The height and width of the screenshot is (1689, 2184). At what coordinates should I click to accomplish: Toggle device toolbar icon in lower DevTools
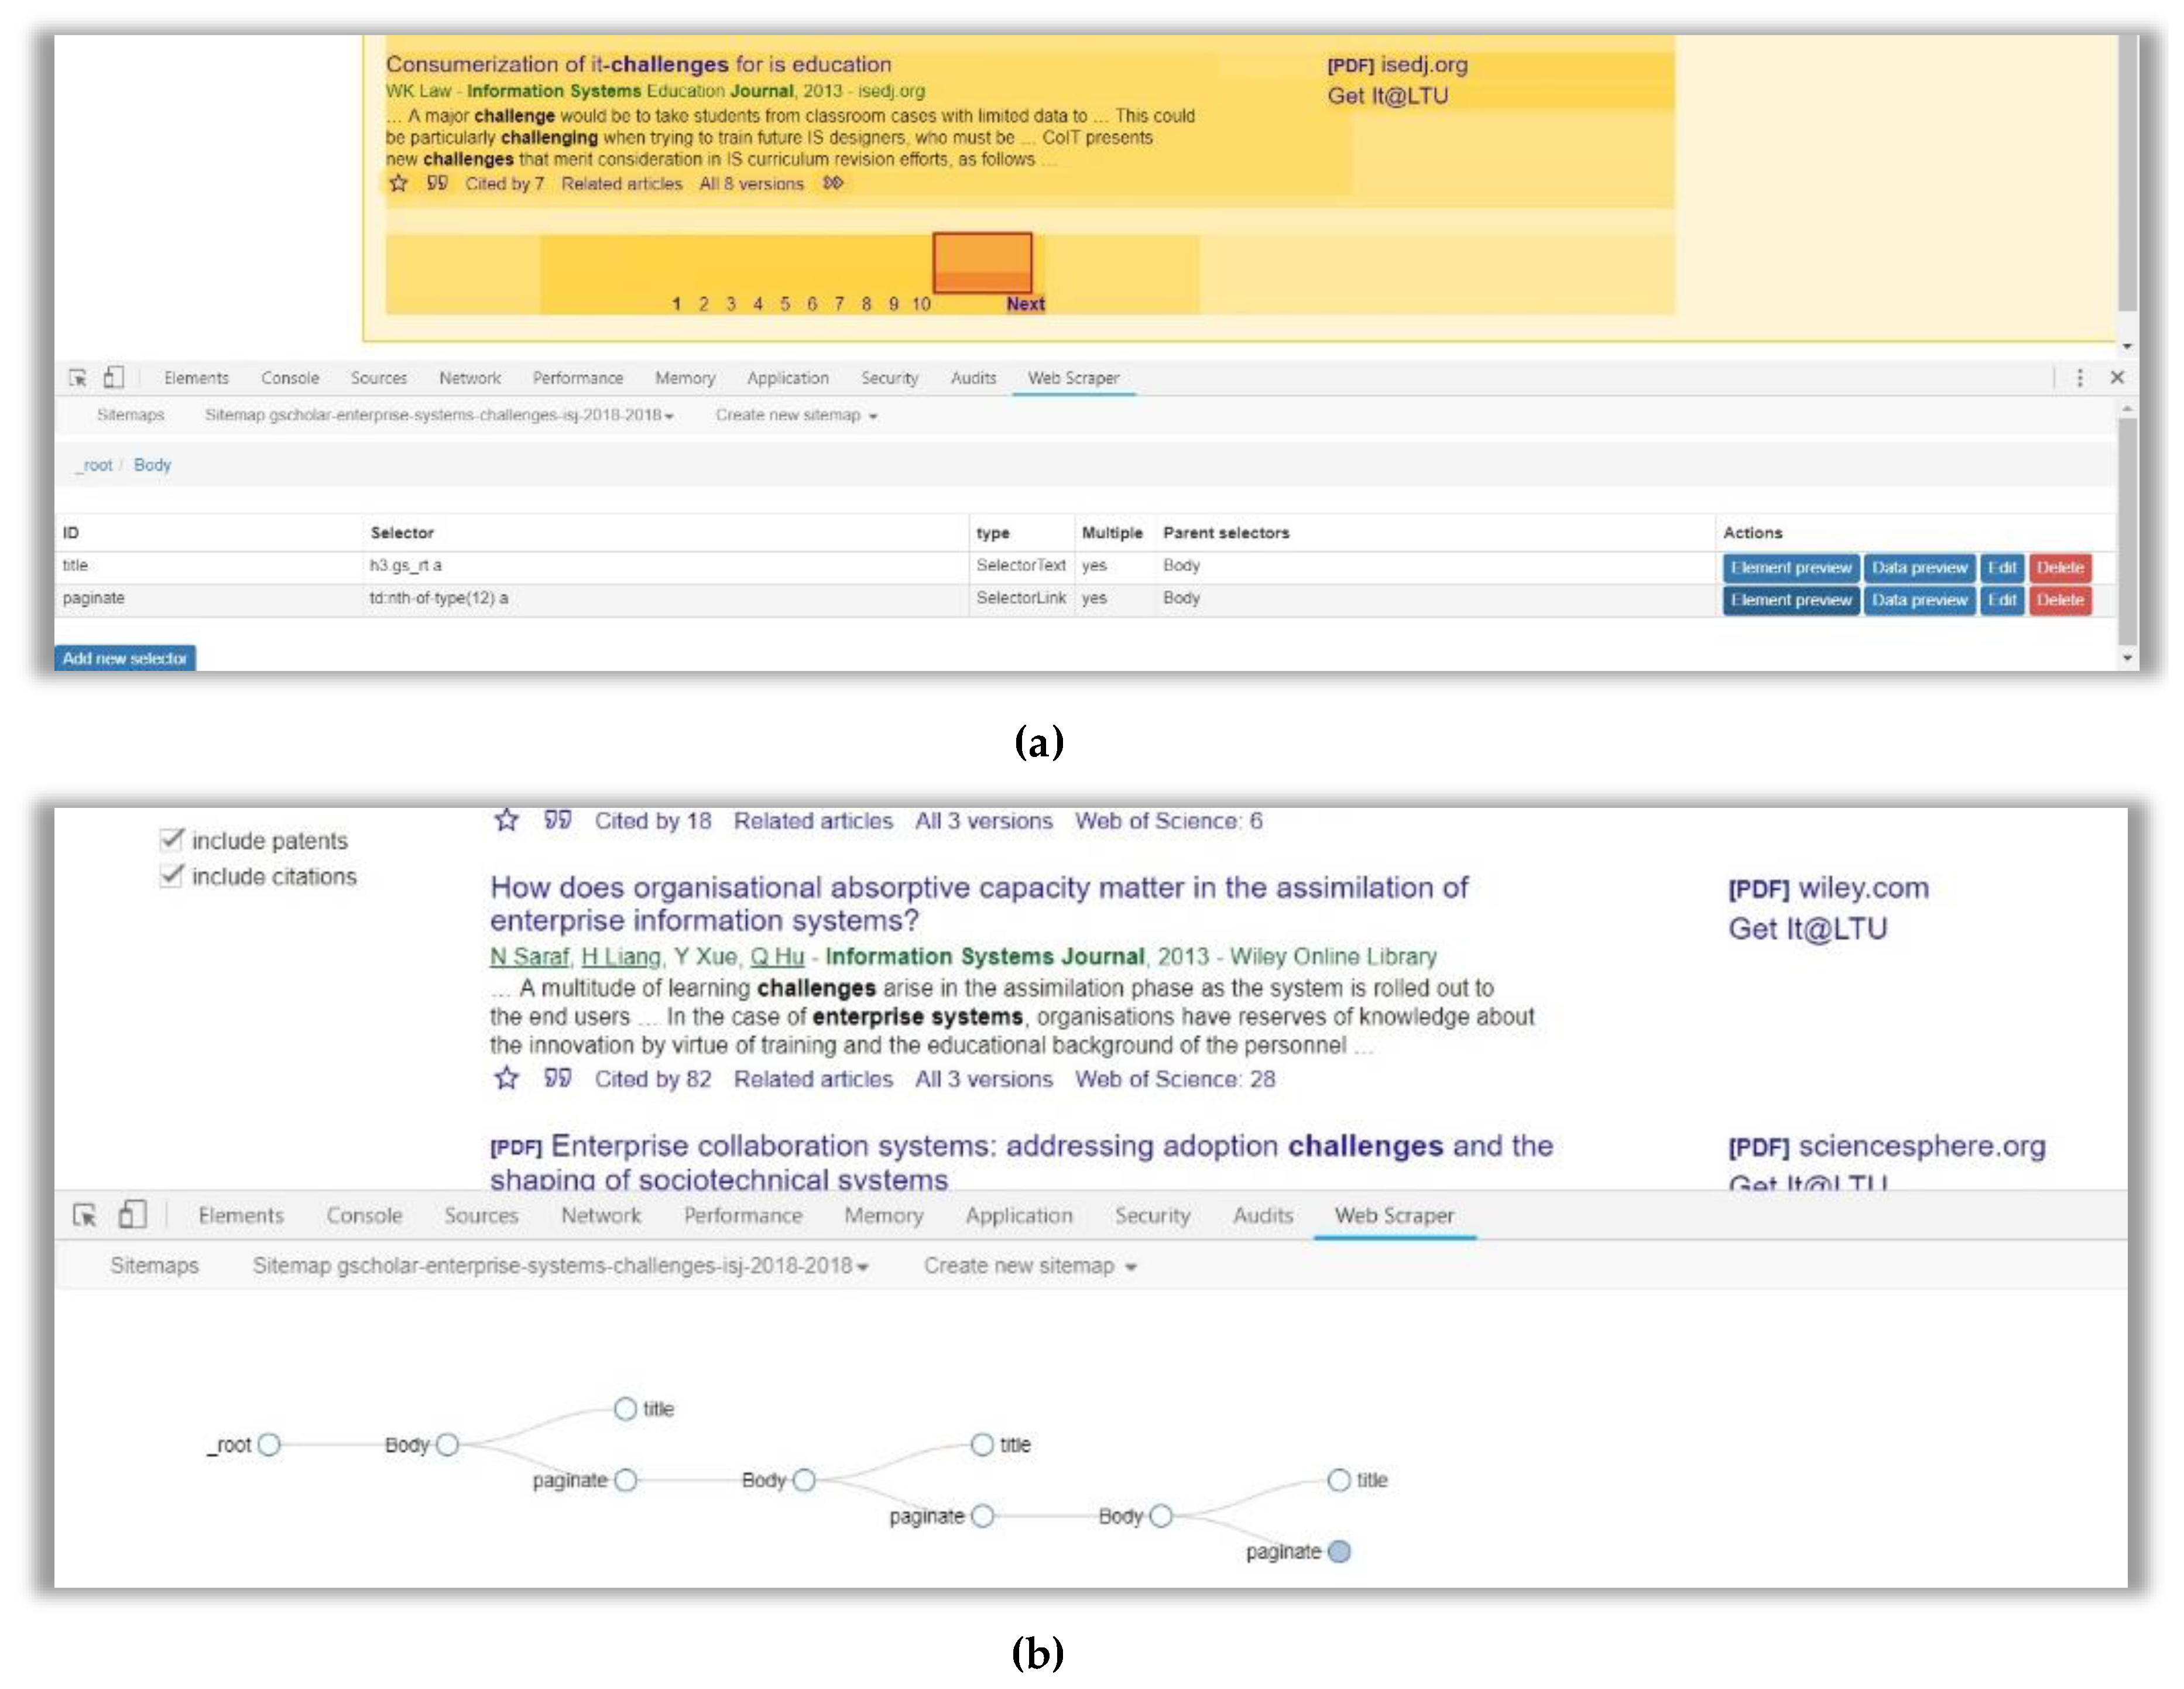tap(132, 1215)
